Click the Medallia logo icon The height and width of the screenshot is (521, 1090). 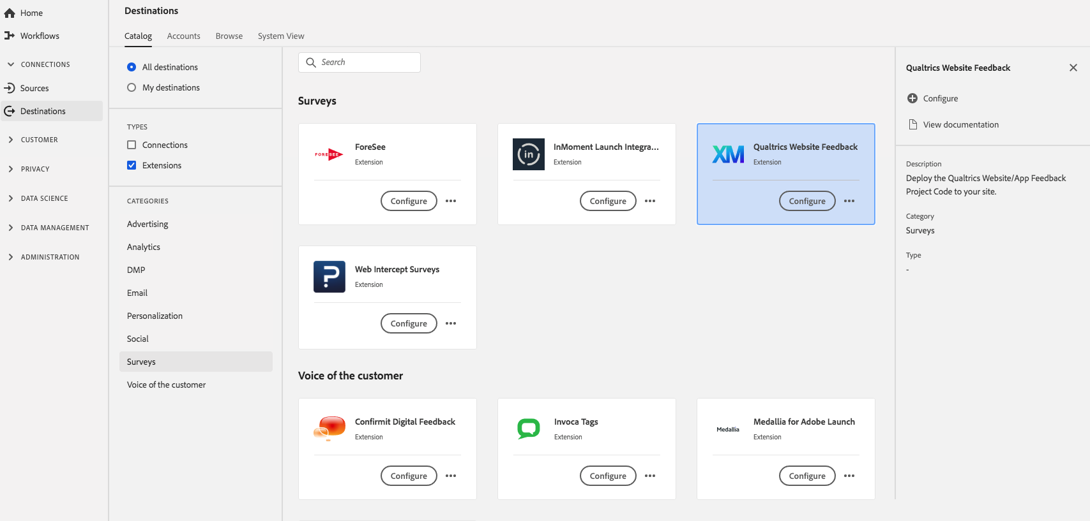pos(728,429)
